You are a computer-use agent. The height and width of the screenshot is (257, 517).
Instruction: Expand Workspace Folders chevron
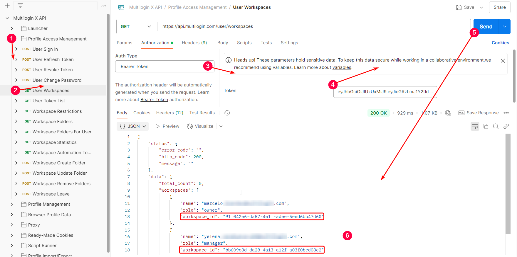16,122
